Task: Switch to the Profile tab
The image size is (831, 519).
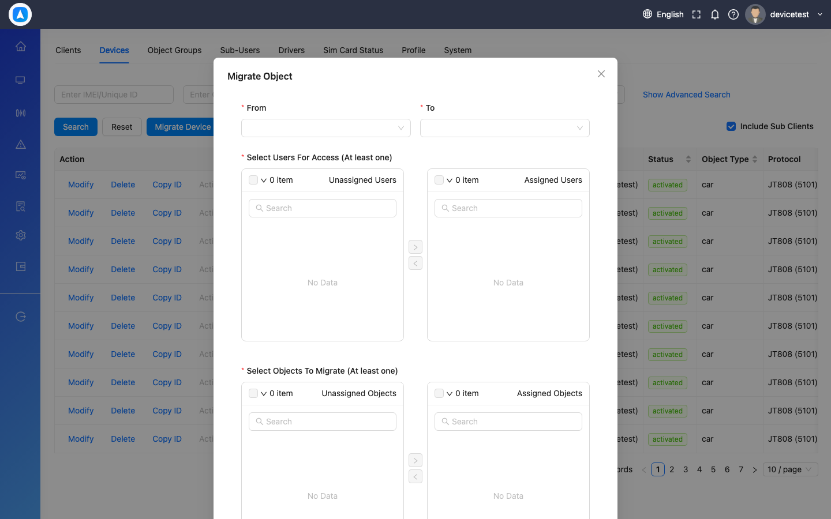Action: coord(414,50)
